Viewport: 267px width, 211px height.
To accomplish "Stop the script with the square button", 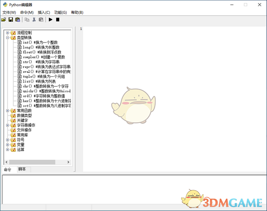I will [x=58, y=20].
